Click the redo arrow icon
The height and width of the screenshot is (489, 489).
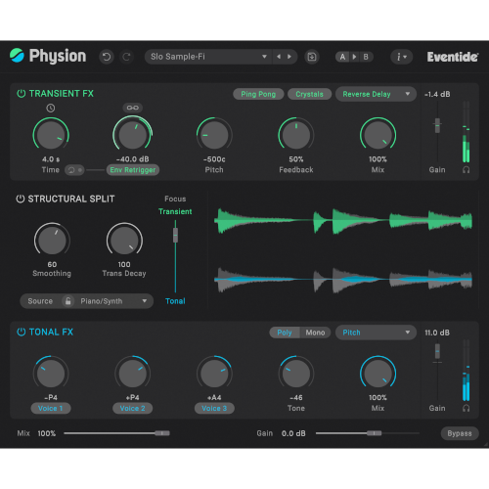pos(126,57)
